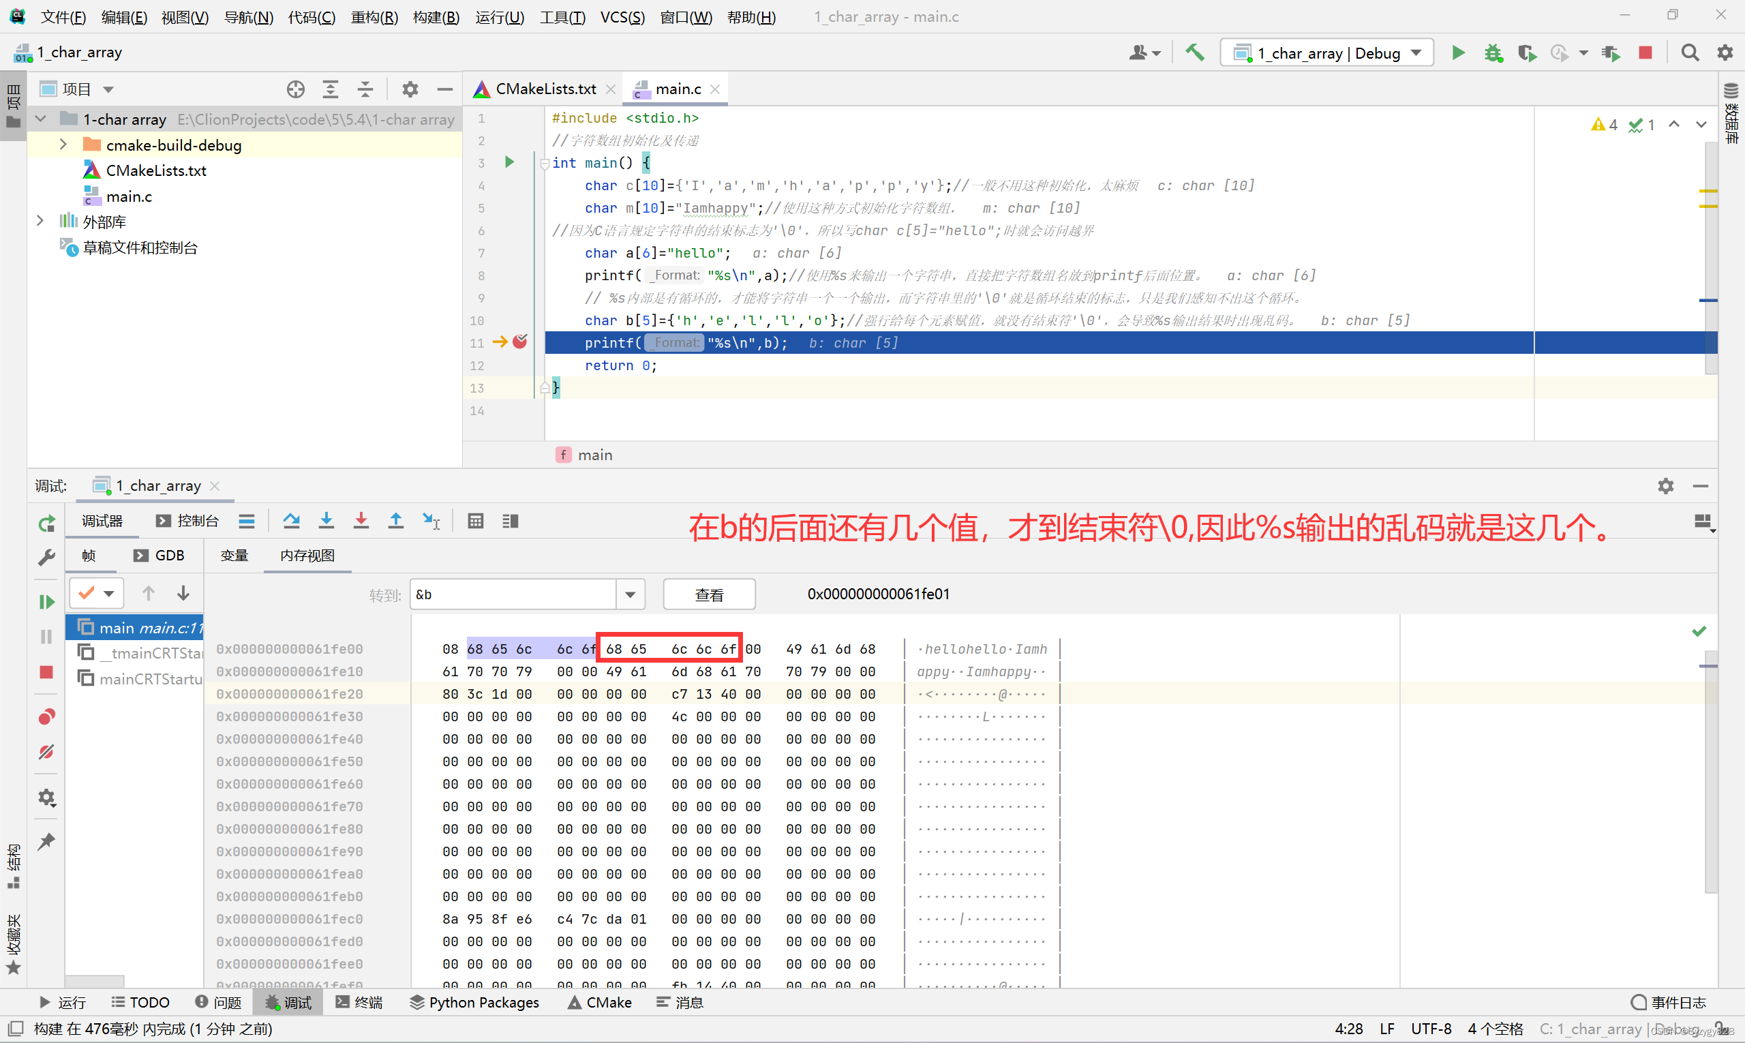Switch to the 变量 tab
Screen dimensions: 1745x1043
pos(234,555)
